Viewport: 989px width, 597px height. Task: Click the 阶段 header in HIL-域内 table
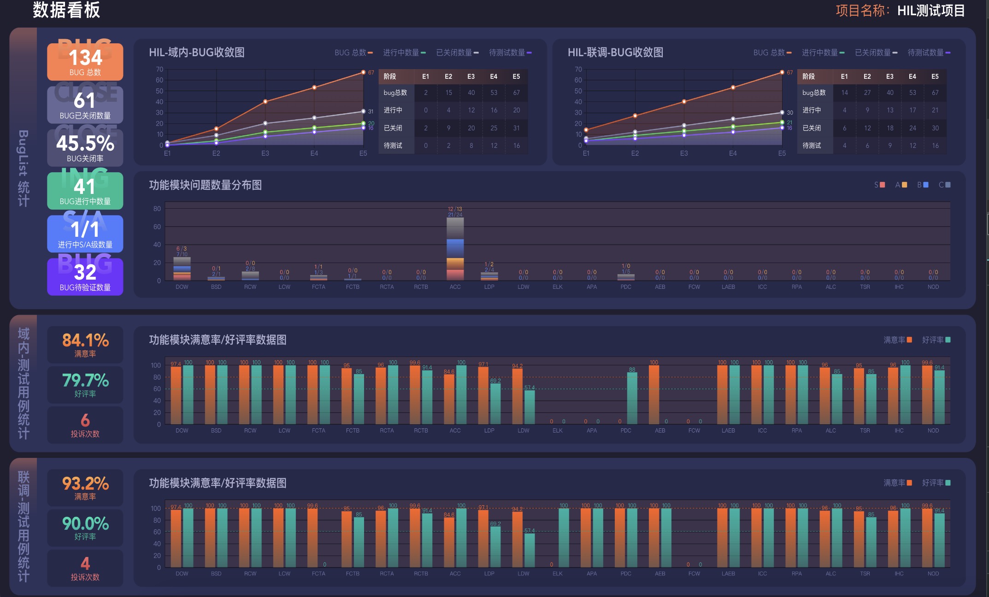[x=390, y=76]
